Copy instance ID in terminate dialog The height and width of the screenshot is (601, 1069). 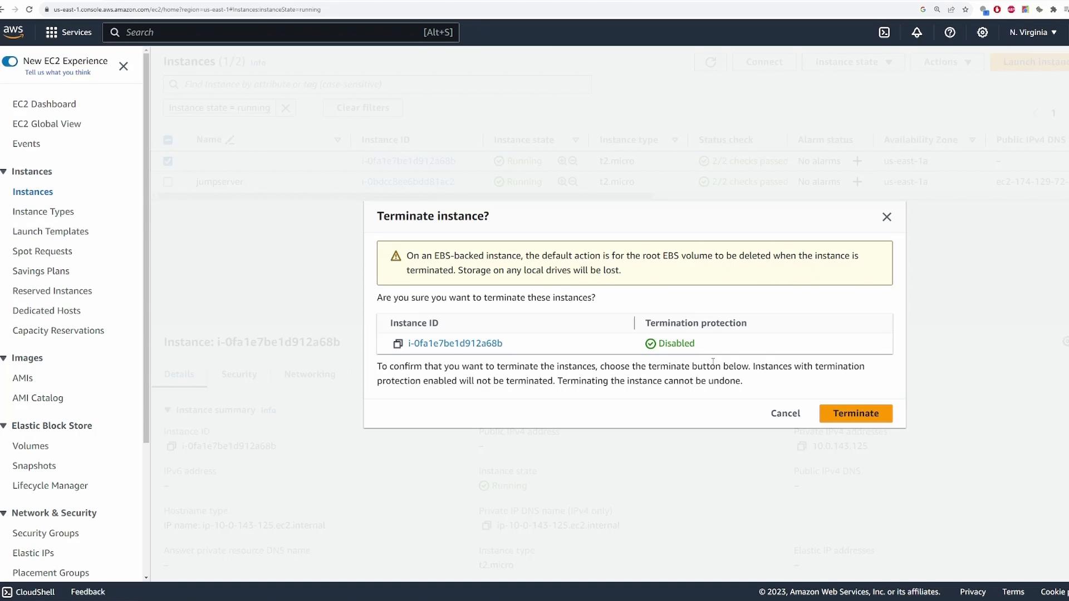[398, 344]
